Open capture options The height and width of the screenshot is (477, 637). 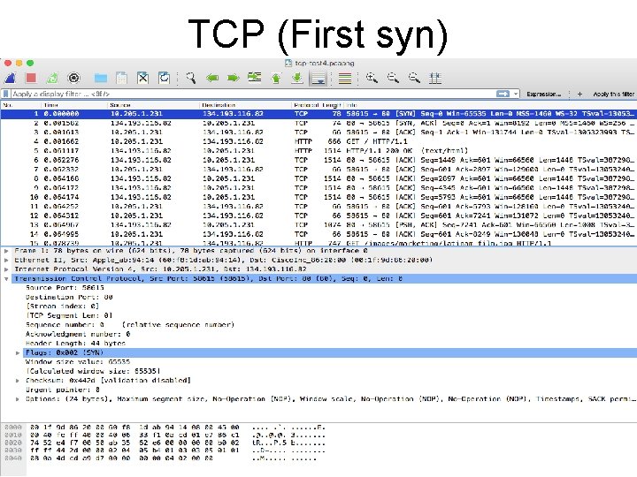tap(73, 78)
